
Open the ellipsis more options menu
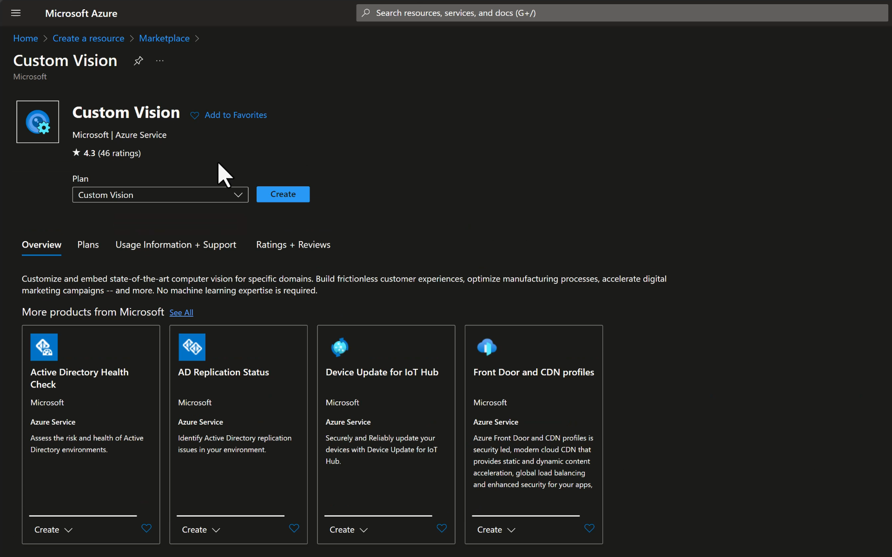(x=160, y=61)
